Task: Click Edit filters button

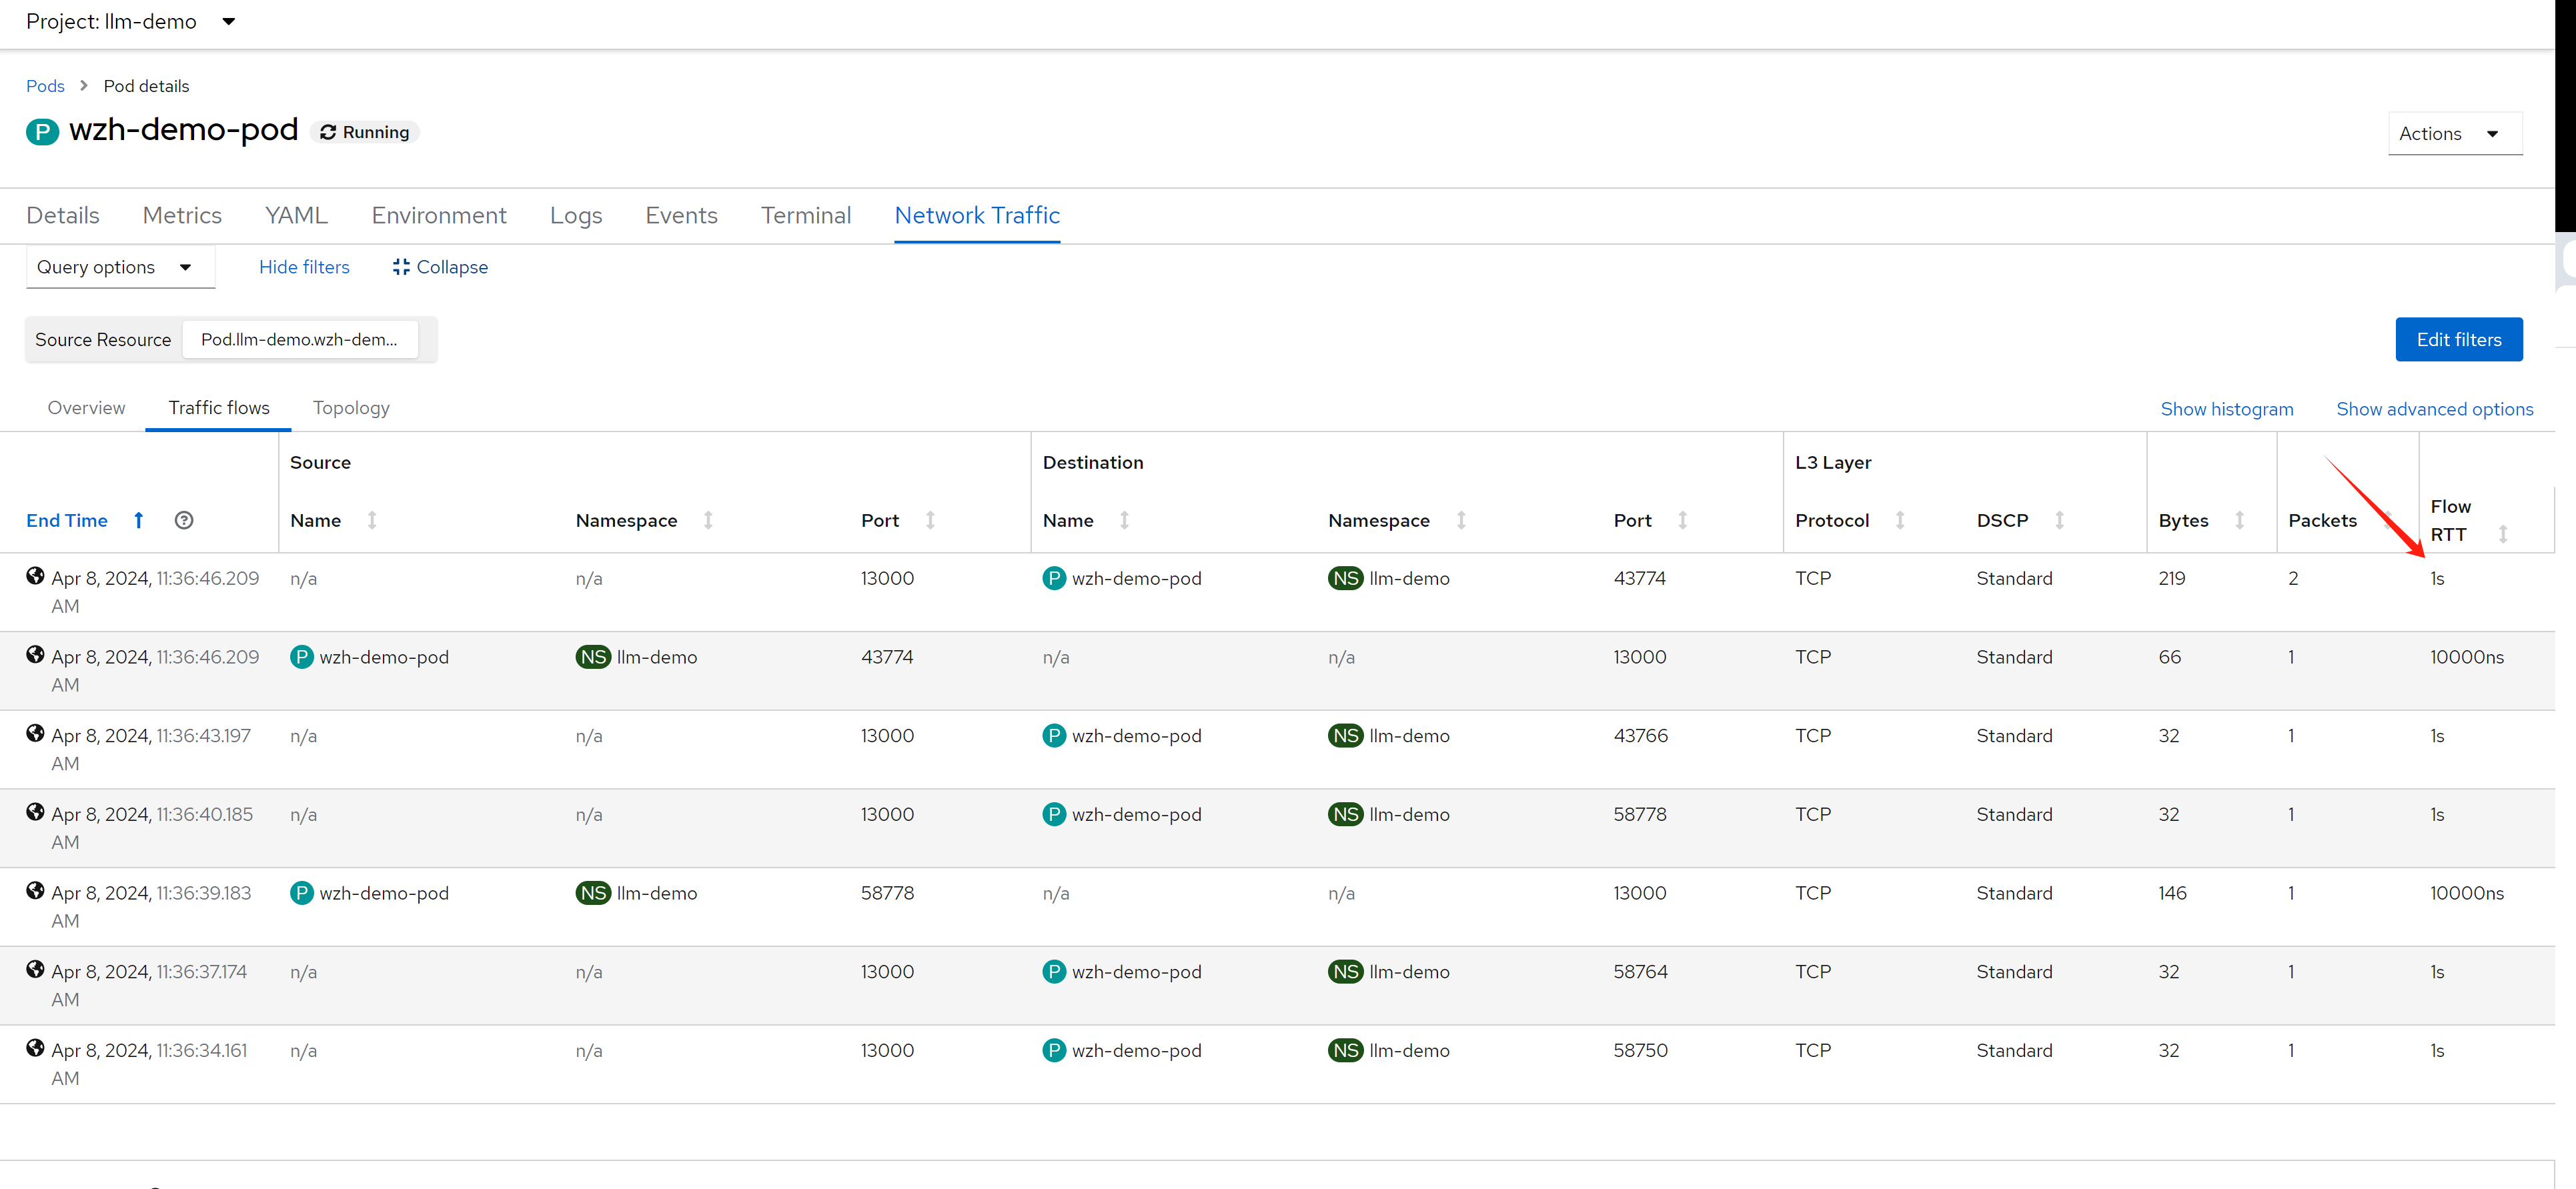Action: coord(2458,340)
